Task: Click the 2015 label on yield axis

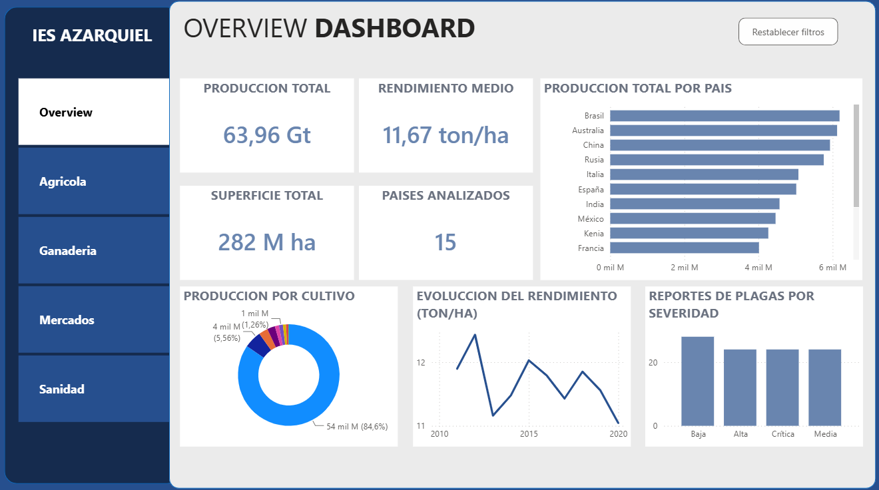Action: point(529,434)
